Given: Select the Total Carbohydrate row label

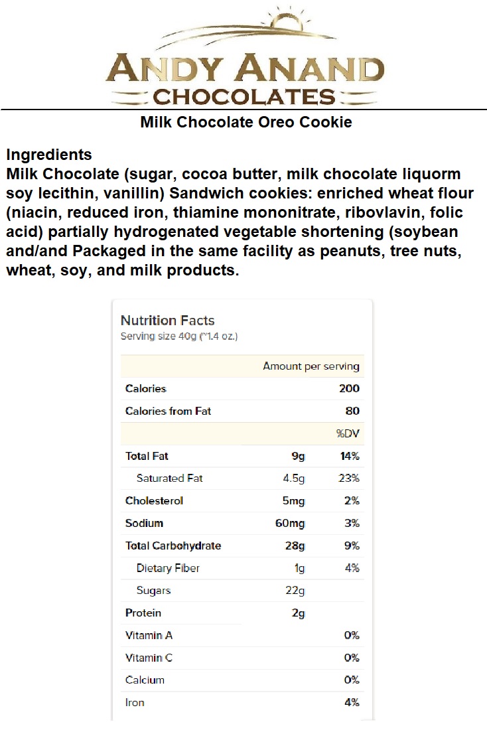Looking at the screenshot, I should 173,546.
